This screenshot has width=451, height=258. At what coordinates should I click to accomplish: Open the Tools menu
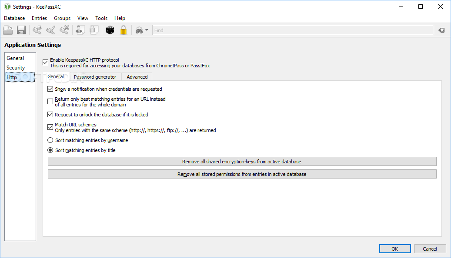pyautogui.click(x=101, y=18)
